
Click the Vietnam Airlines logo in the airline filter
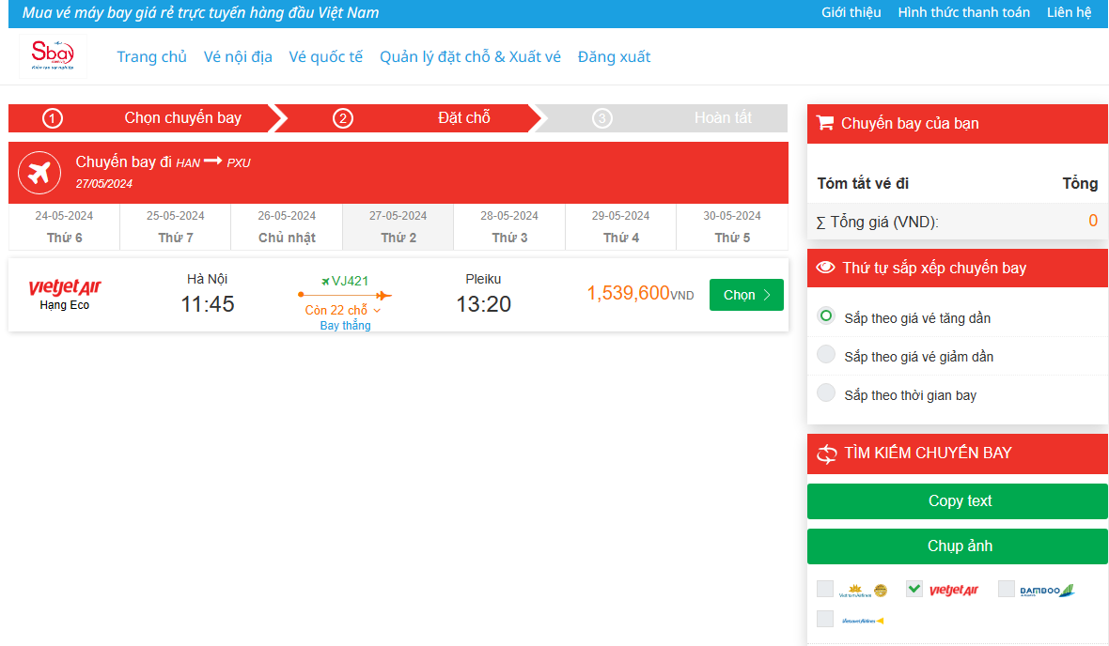863,590
